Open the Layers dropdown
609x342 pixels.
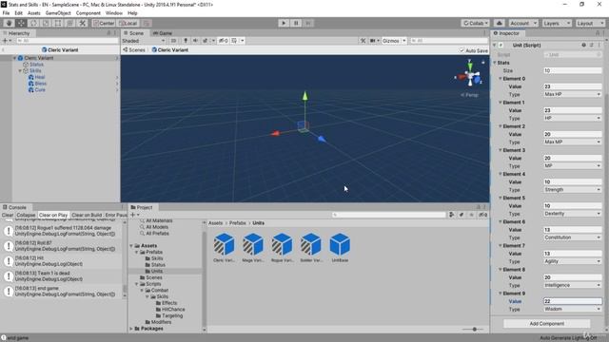pyautogui.click(x=557, y=23)
